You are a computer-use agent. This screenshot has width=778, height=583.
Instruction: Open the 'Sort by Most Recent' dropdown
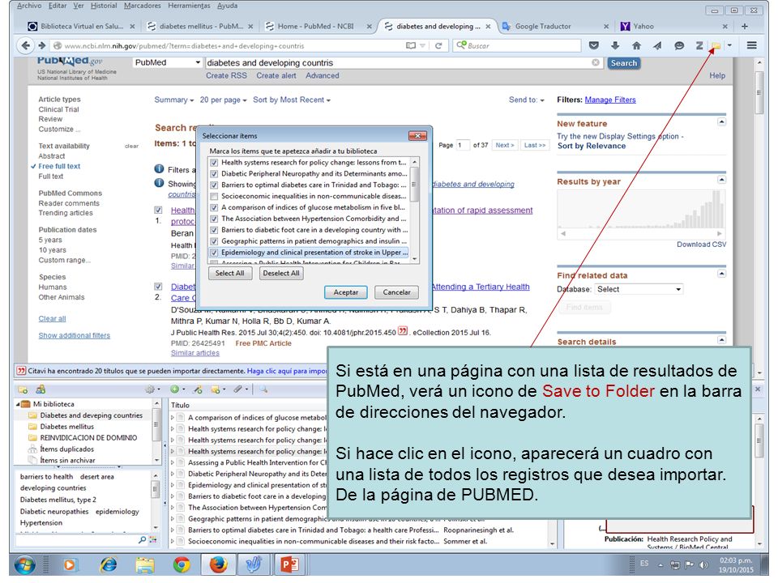pyautogui.click(x=291, y=100)
